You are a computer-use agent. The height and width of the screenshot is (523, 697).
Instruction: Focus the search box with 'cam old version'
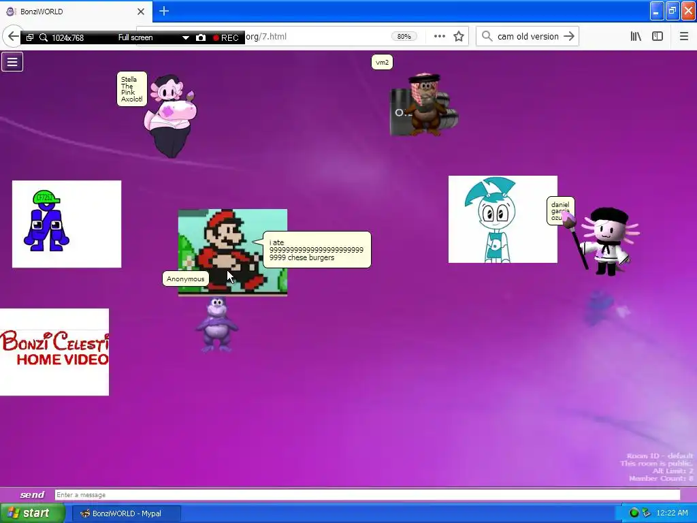click(528, 37)
